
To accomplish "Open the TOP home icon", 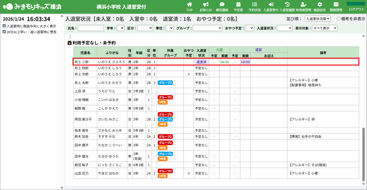I will (x=189, y=5).
